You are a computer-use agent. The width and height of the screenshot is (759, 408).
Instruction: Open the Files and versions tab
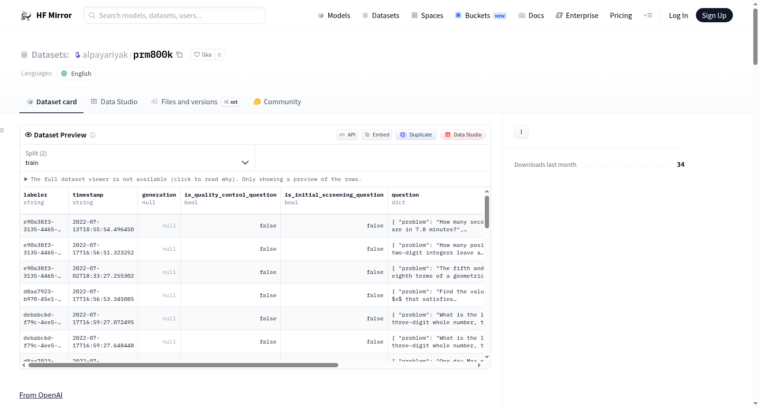click(195, 102)
